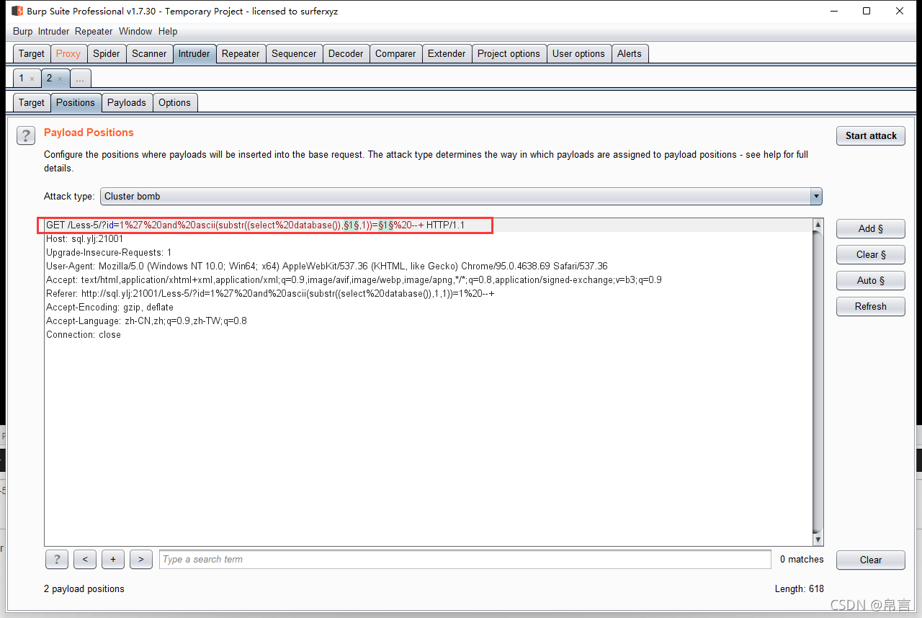Click the Accept-Encoding header line

click(x=109, y=308)
